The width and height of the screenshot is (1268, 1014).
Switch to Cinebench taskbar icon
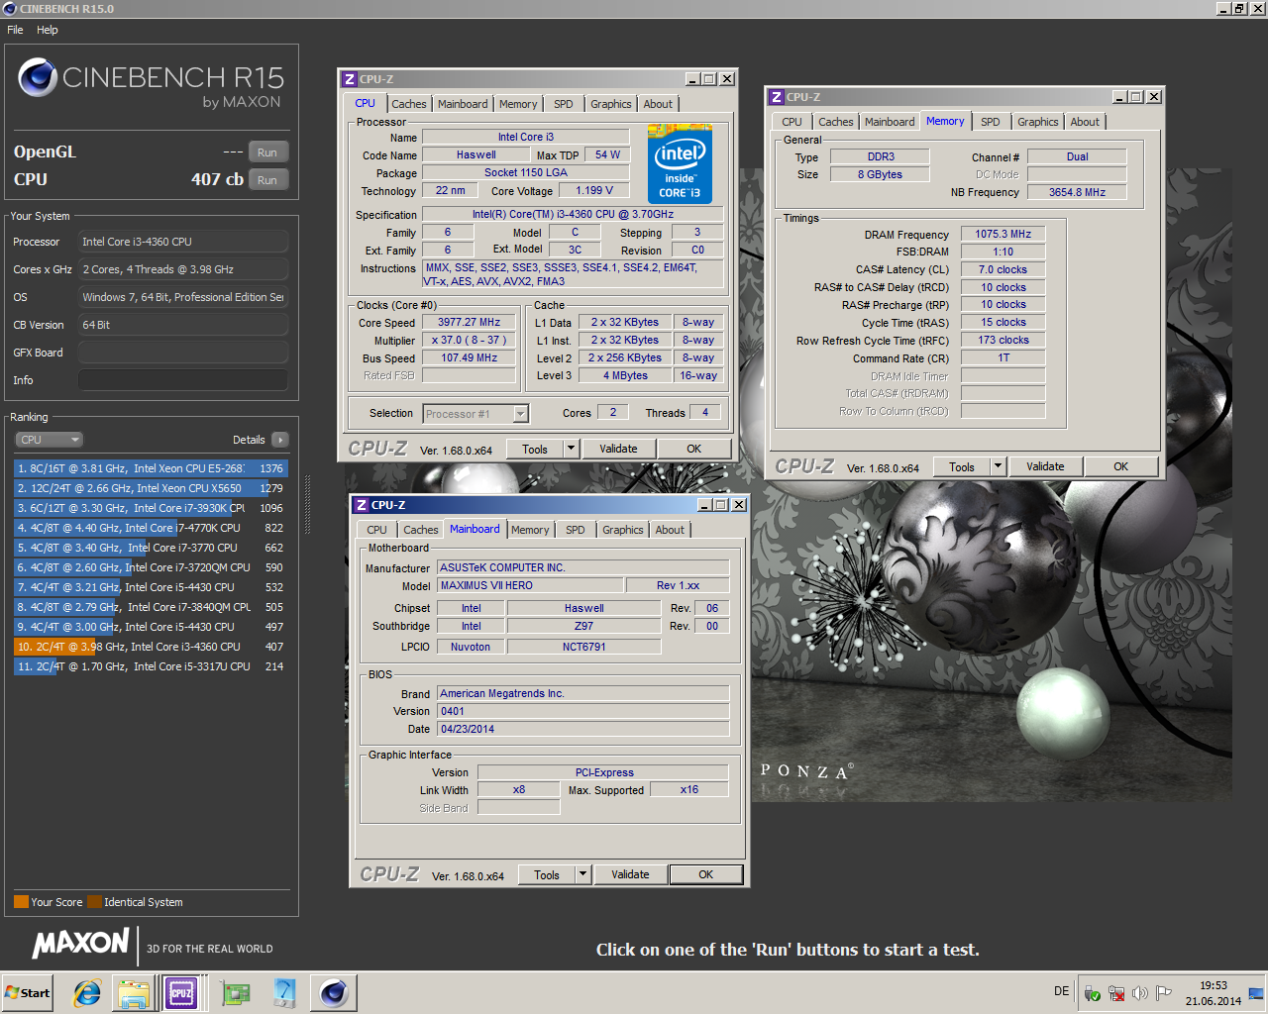point(334,993)
